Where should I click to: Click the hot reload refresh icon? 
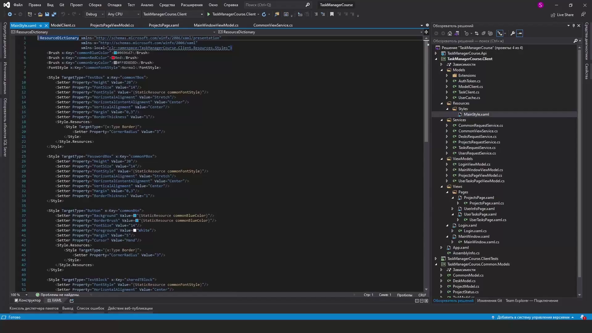coord(264,14)
